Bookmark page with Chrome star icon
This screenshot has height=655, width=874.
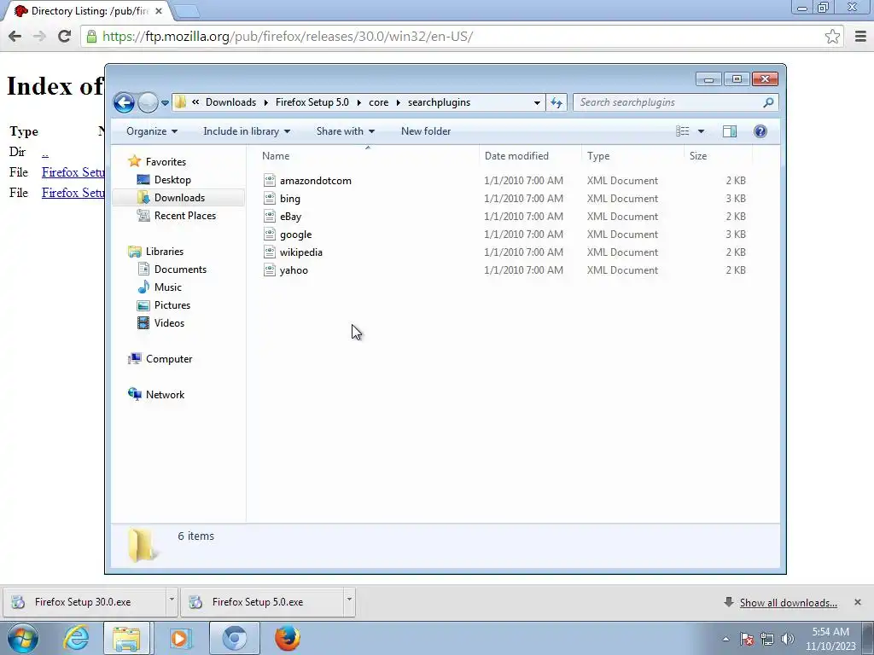pyautogui.click(x=832, y=37)
